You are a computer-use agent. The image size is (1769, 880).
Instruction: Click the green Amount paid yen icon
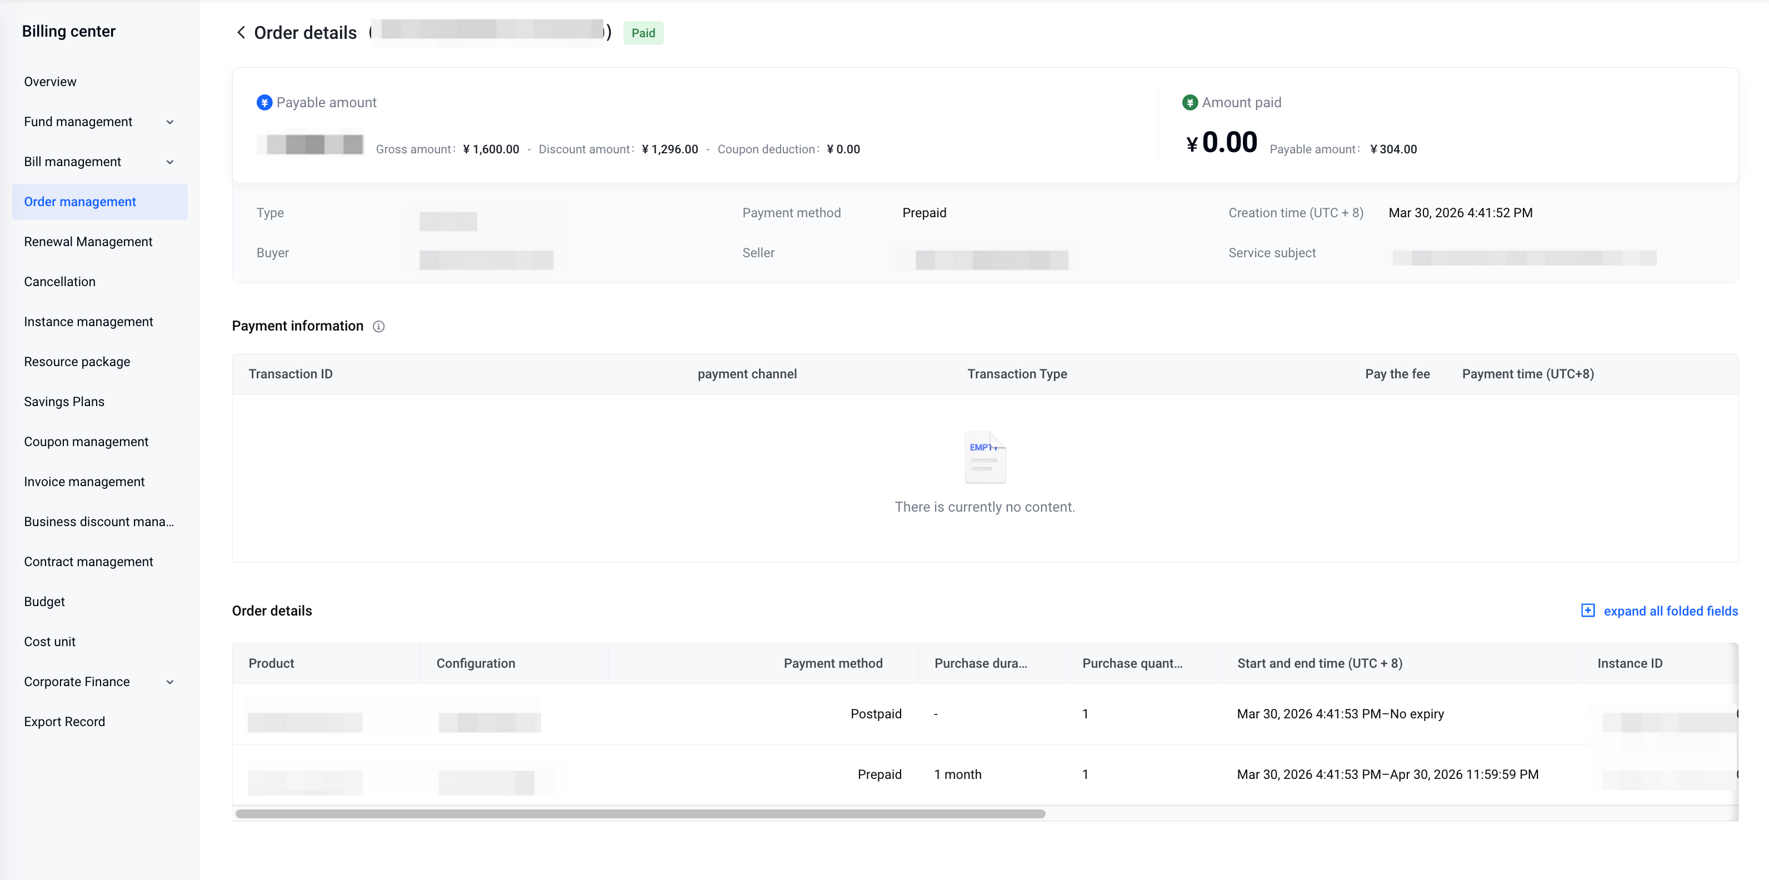pyautogui.click(x=1190, y=102)
